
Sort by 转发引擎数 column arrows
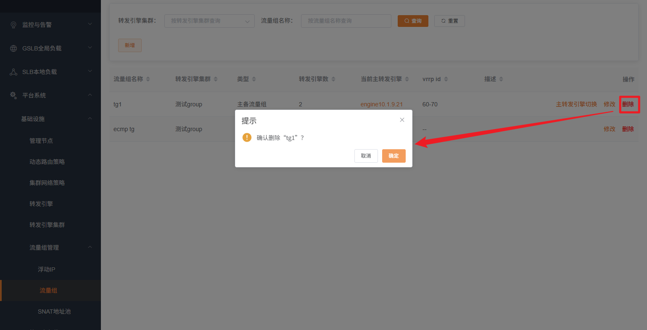333,79
